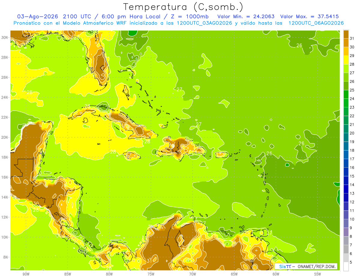
Task: Click the '22' color scale label
Action: pyautogui.click(x=352, y=116)
